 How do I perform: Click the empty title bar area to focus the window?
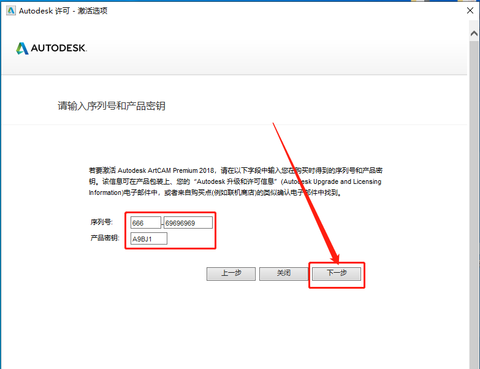276,10
